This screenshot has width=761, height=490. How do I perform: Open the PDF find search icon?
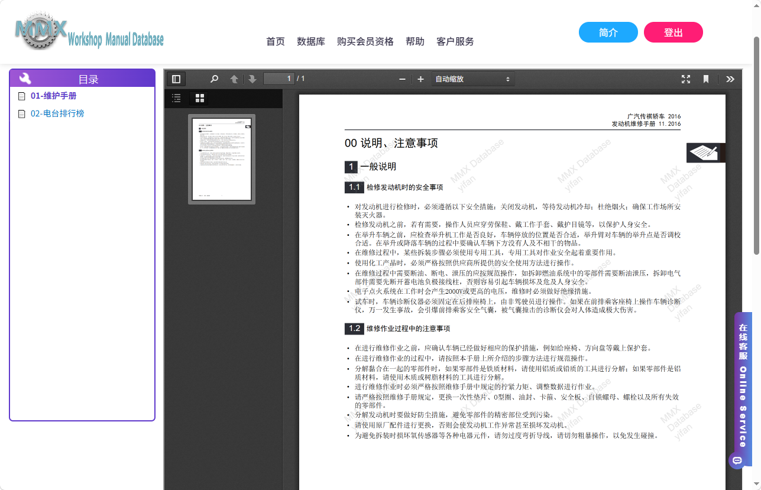[x=215, y=79]
